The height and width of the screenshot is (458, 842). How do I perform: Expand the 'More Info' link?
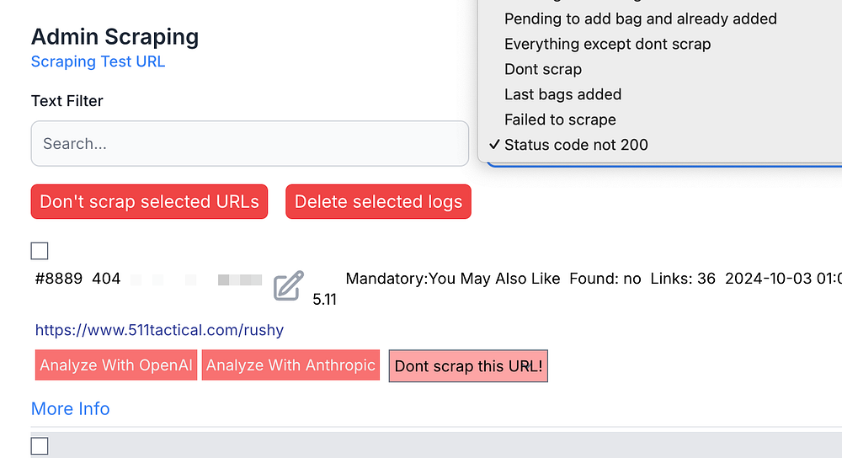coord(70,408)
